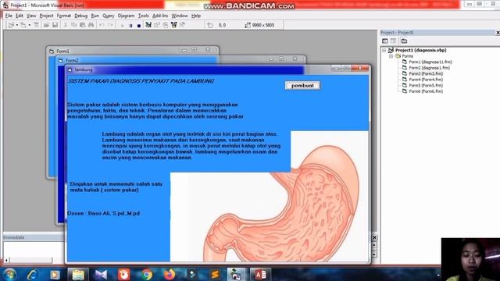Screen dimensions: 500x281
Task: Click the Start run arrow icon
Action: tap(122, 25)
